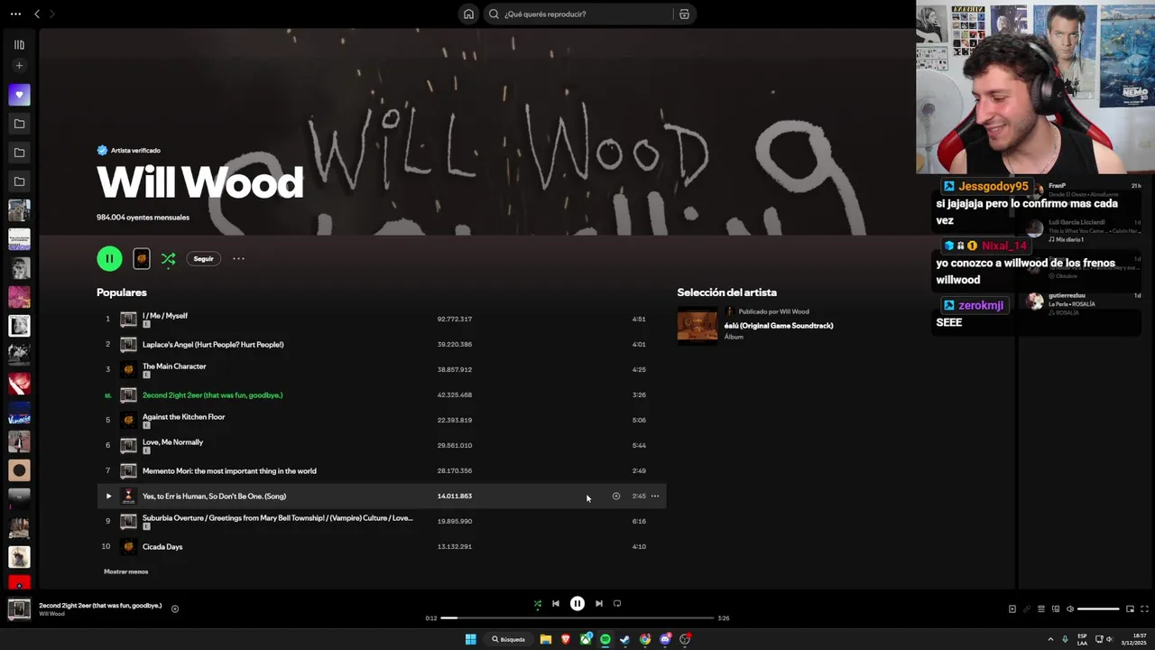Open the top-left three dots menu

[x=15, y=14]
